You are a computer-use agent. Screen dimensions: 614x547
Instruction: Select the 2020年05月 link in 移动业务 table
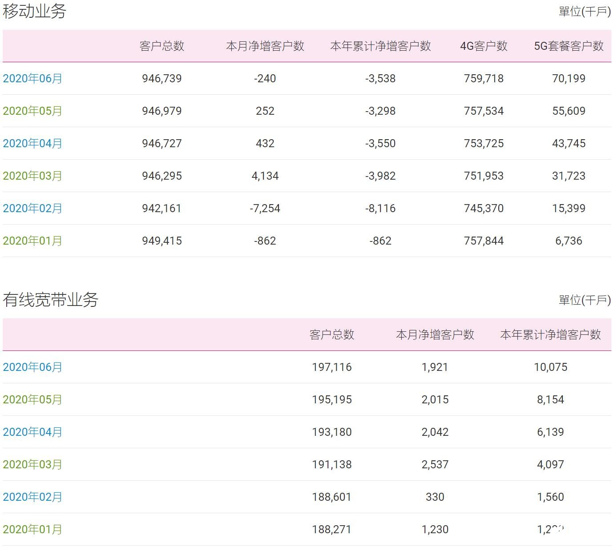pos(32,111)
